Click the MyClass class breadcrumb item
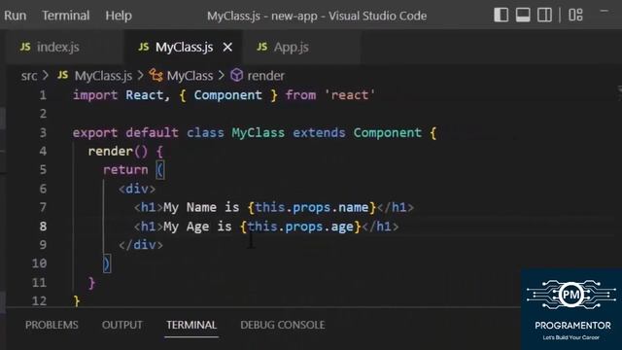 tap(190, 76)
